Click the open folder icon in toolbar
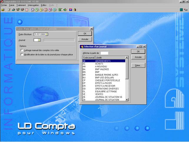189x142 pixels. pos(3,10)
